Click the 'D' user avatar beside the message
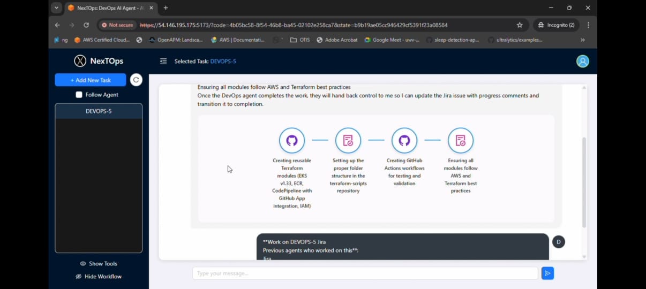The width and height of the screenshot is (646, 289). coord(558,242)
